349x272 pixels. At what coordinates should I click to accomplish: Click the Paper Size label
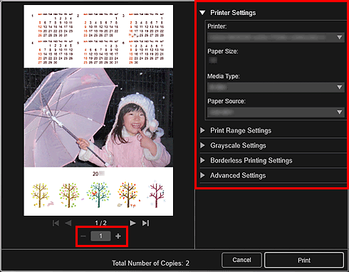(223, 51)
